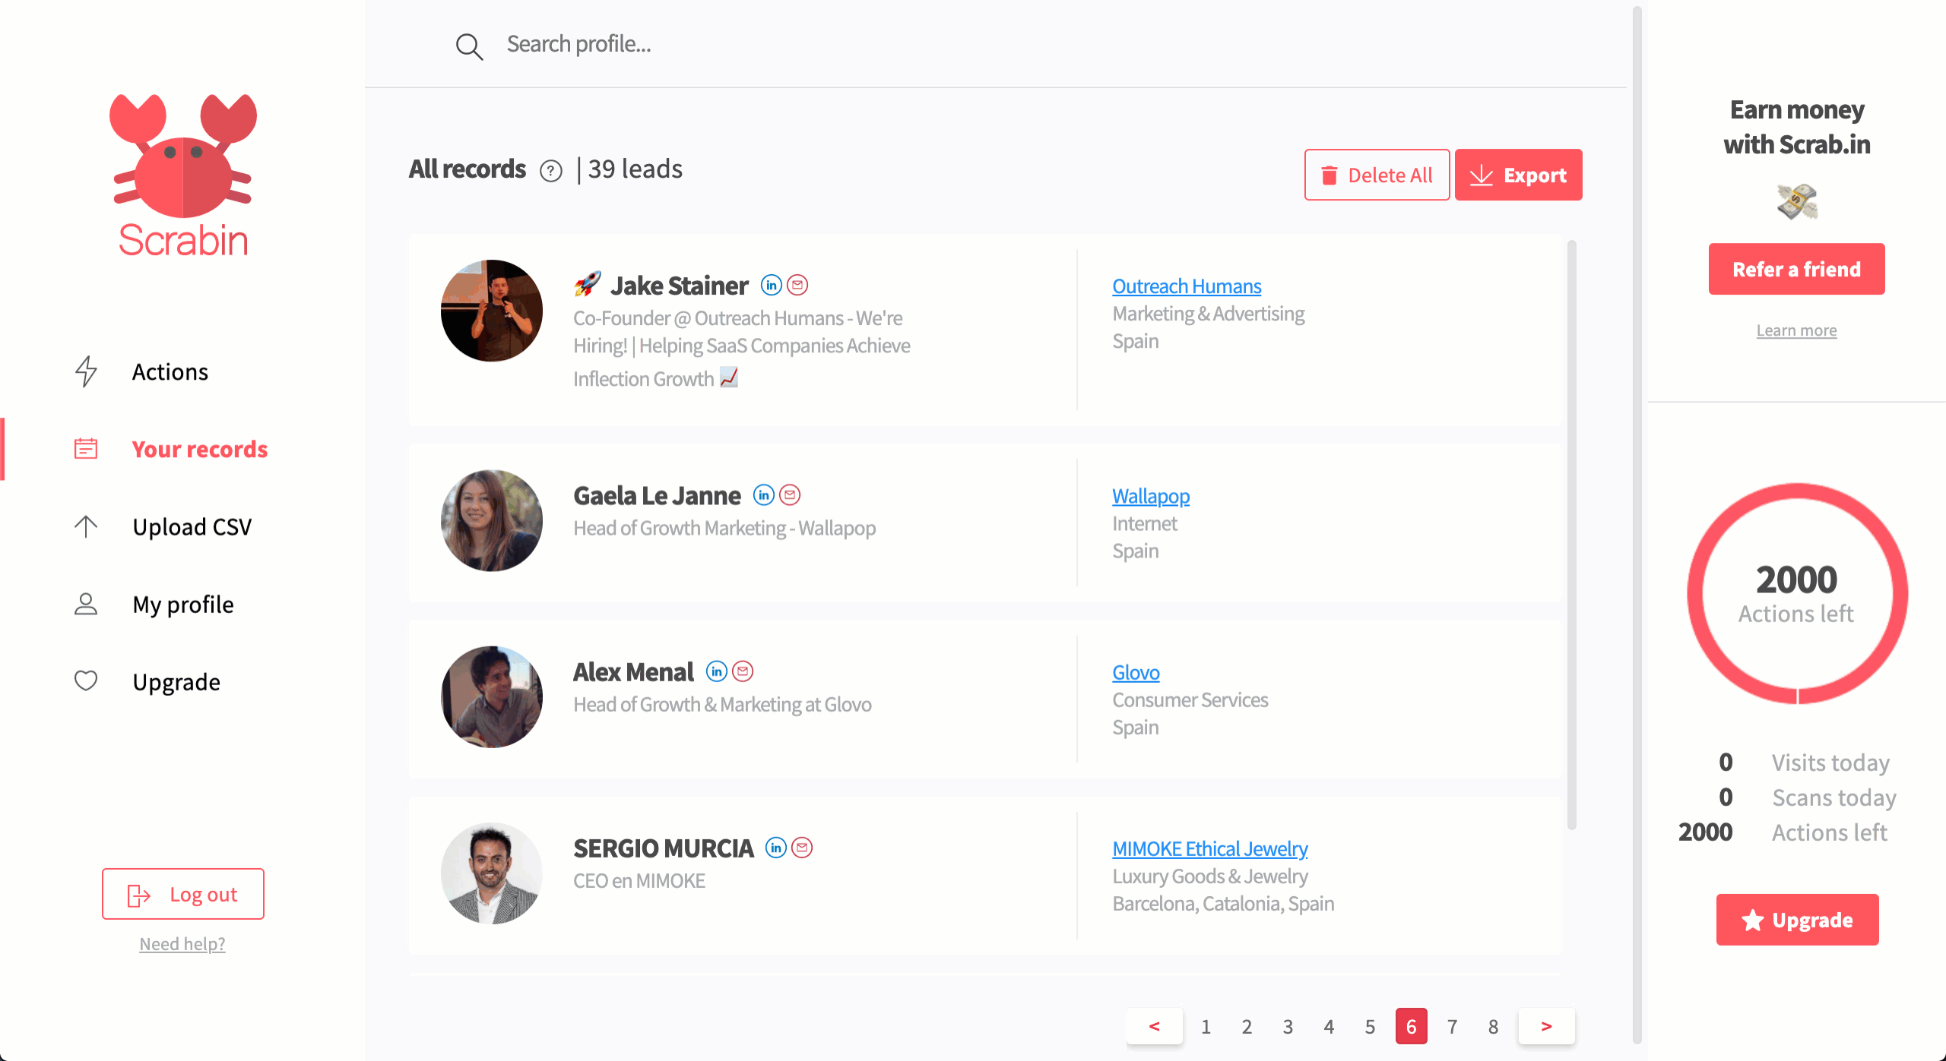Image resolution: width=1946 pixels, height=1061 pixels.
Task: Click the Need help? link
Action: (182, 943)
